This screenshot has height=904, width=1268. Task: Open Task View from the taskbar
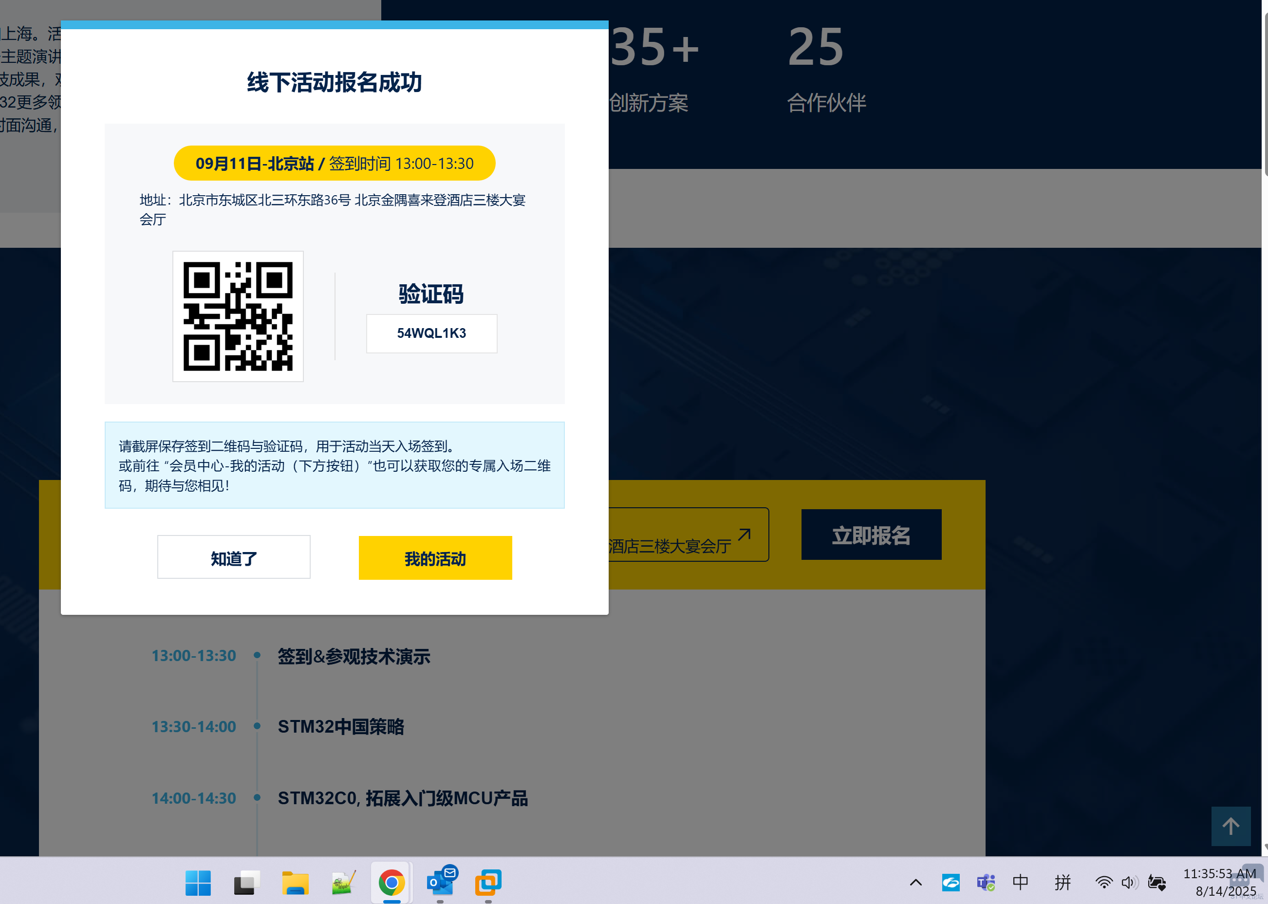(x=246, y=883)
